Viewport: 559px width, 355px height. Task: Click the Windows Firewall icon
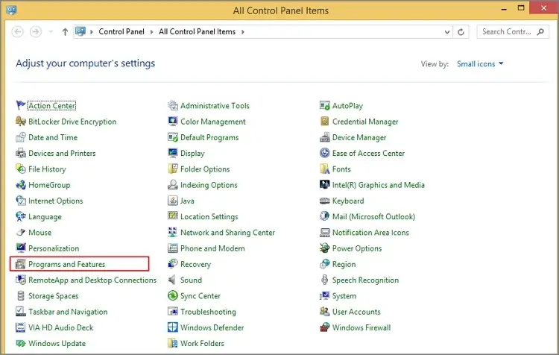click(x=325, y=327)
